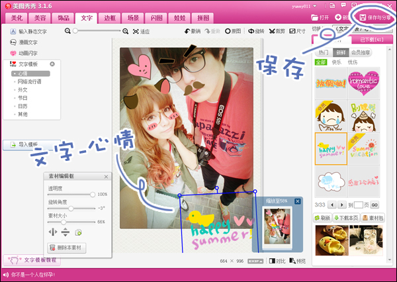Viewport: 397px width, 282px height.
Task: Pick the crying girl sticker
Action: pyautogui.click(x=331, y=116)
